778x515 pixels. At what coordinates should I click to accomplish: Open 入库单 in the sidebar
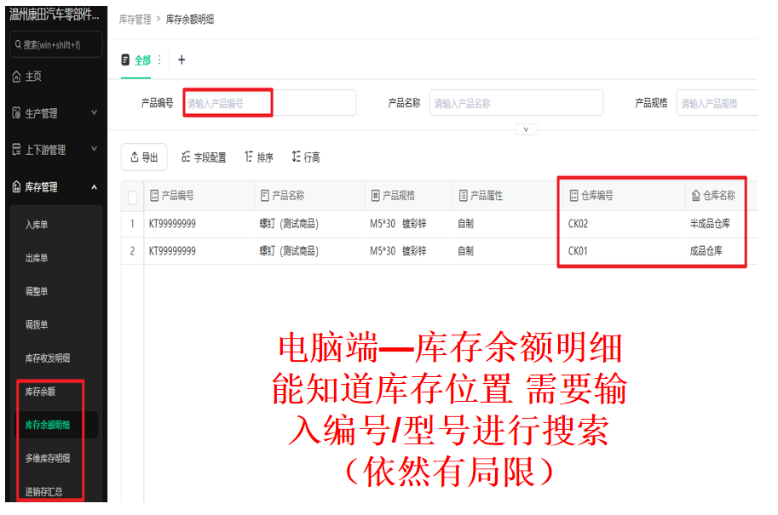[x=37, y=225]
